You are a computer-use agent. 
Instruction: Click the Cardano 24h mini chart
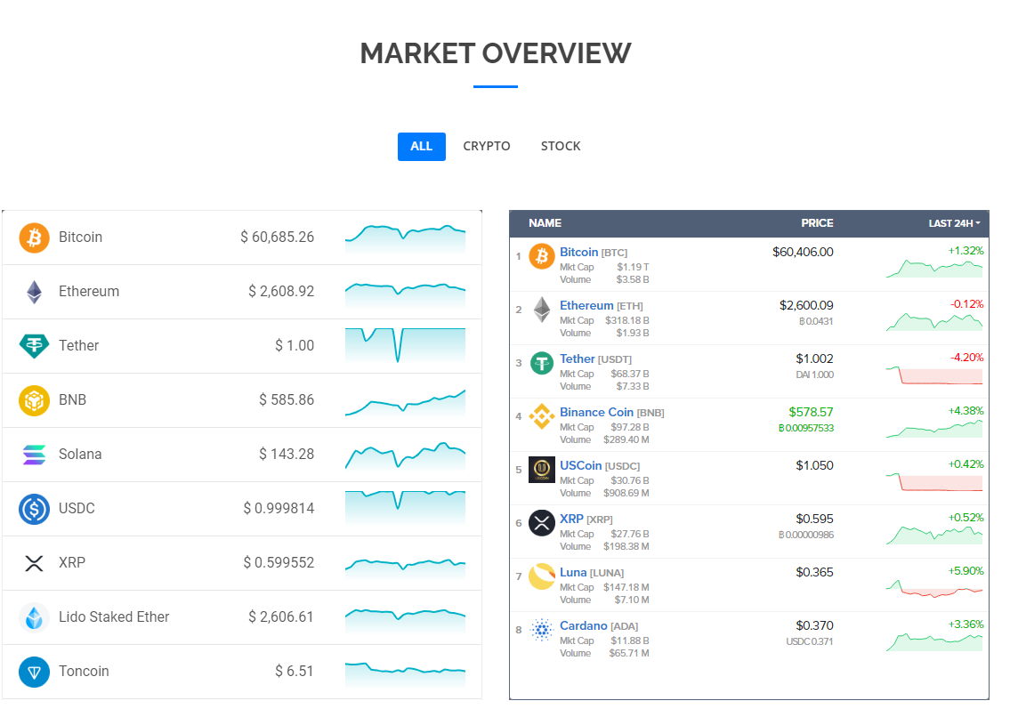934,641
